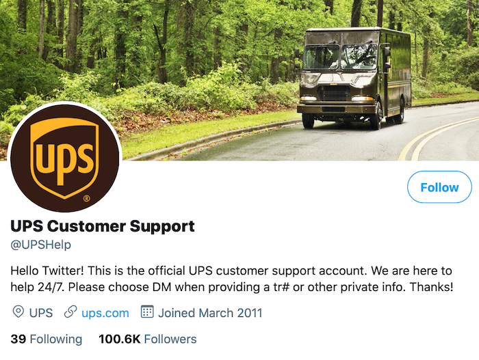Select the UPS Customer Support display name
This screenshot has height=360, width=479.
103,226
